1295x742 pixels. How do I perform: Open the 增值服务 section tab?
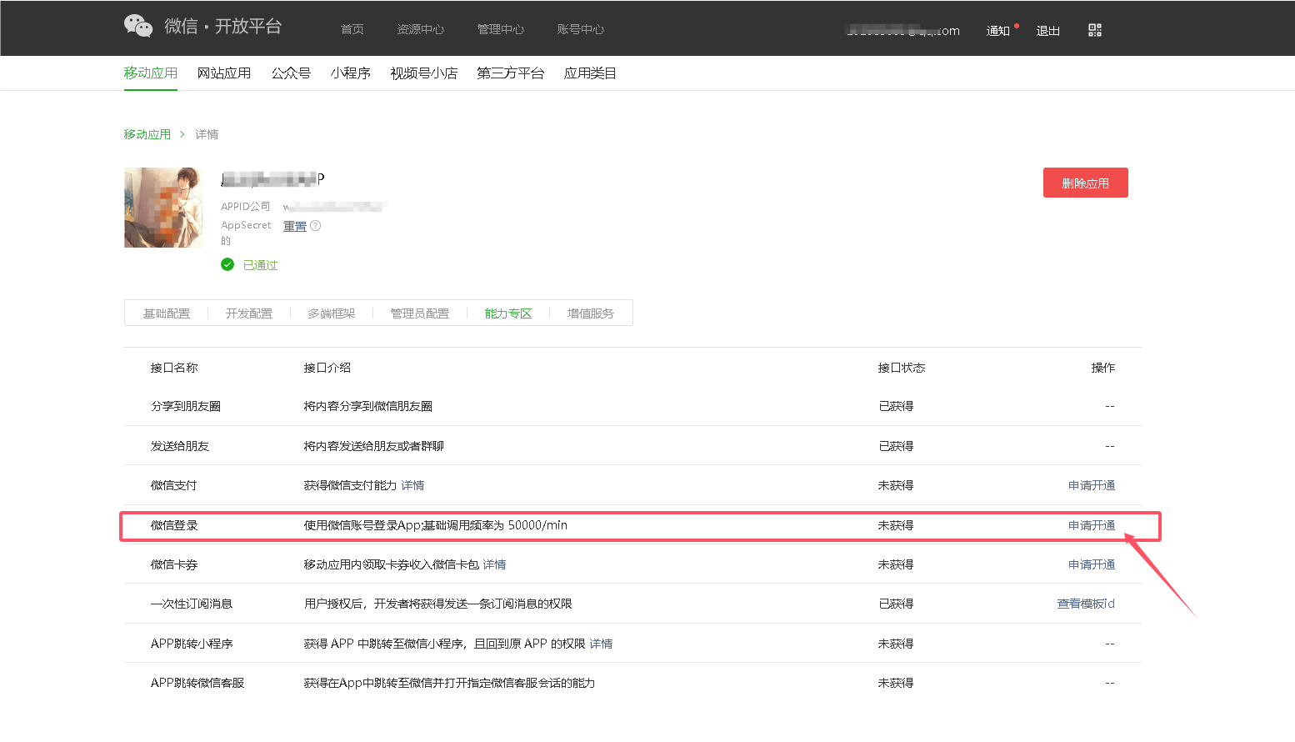click(591, 313)
